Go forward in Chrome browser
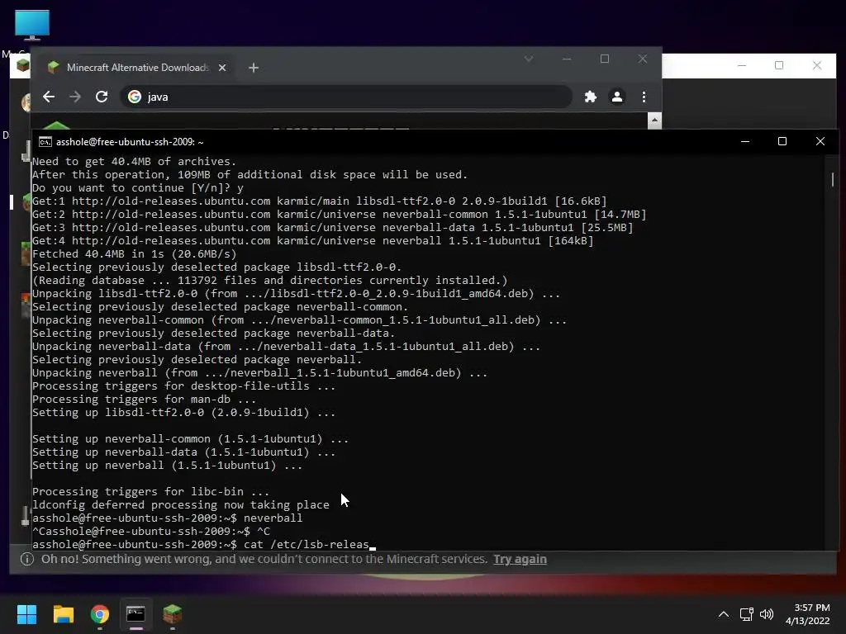 coord(75,97)
